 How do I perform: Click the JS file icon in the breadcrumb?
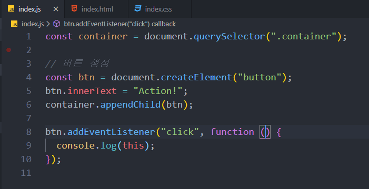tap(14, 24)
